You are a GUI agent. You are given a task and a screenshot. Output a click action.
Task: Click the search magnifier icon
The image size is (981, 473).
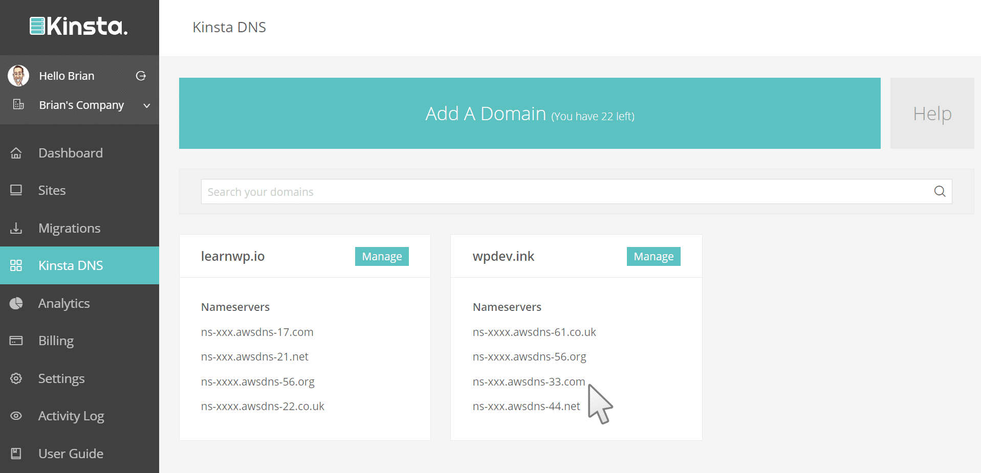point(940,191)
